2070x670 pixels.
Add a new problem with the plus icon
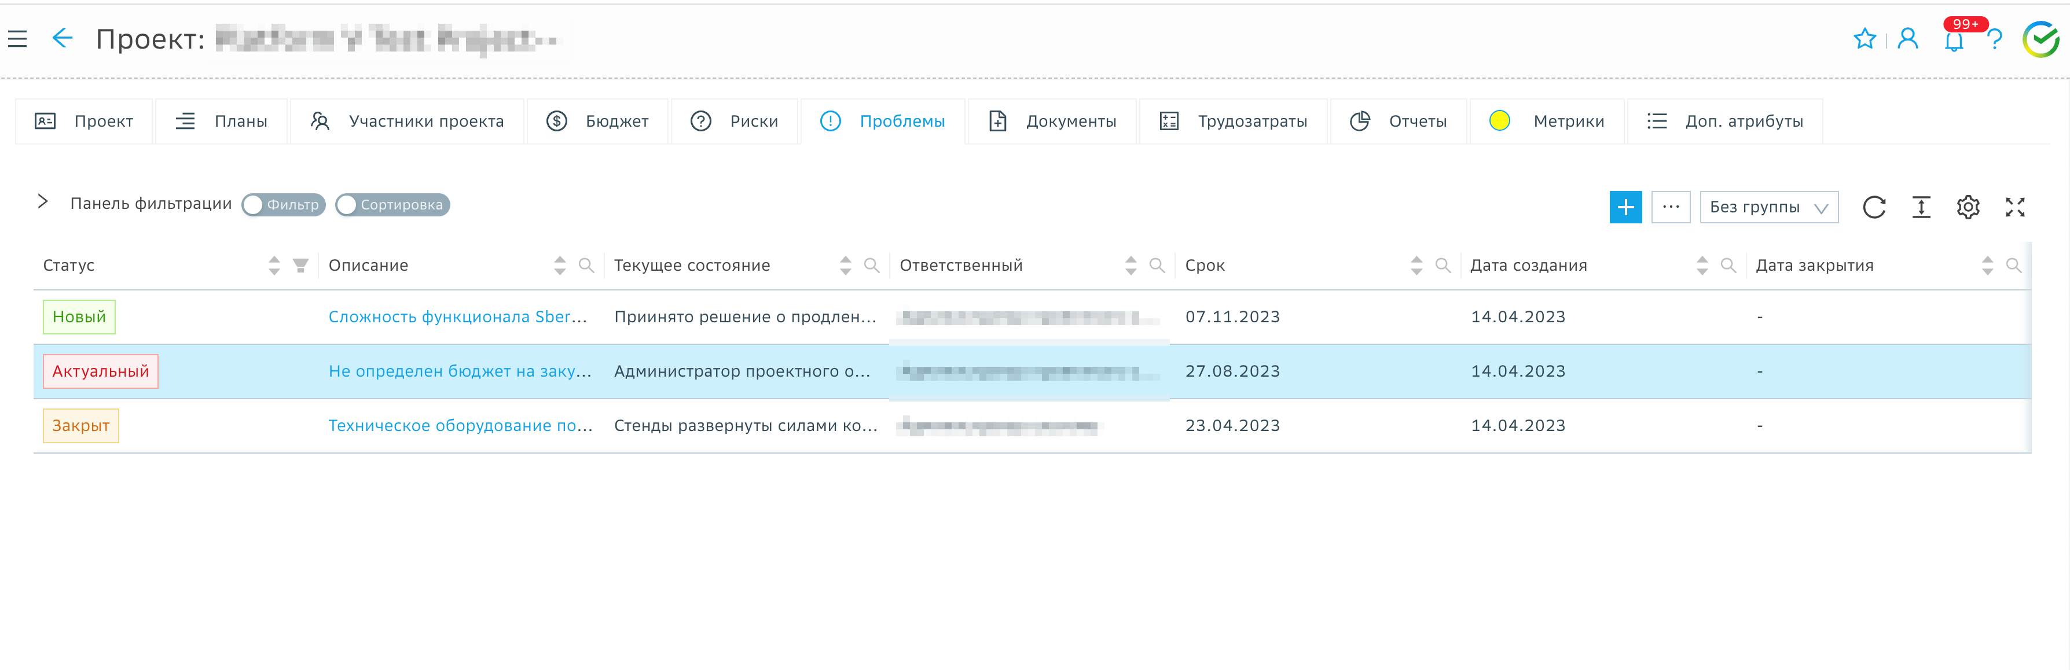[x=1625, y=207]
